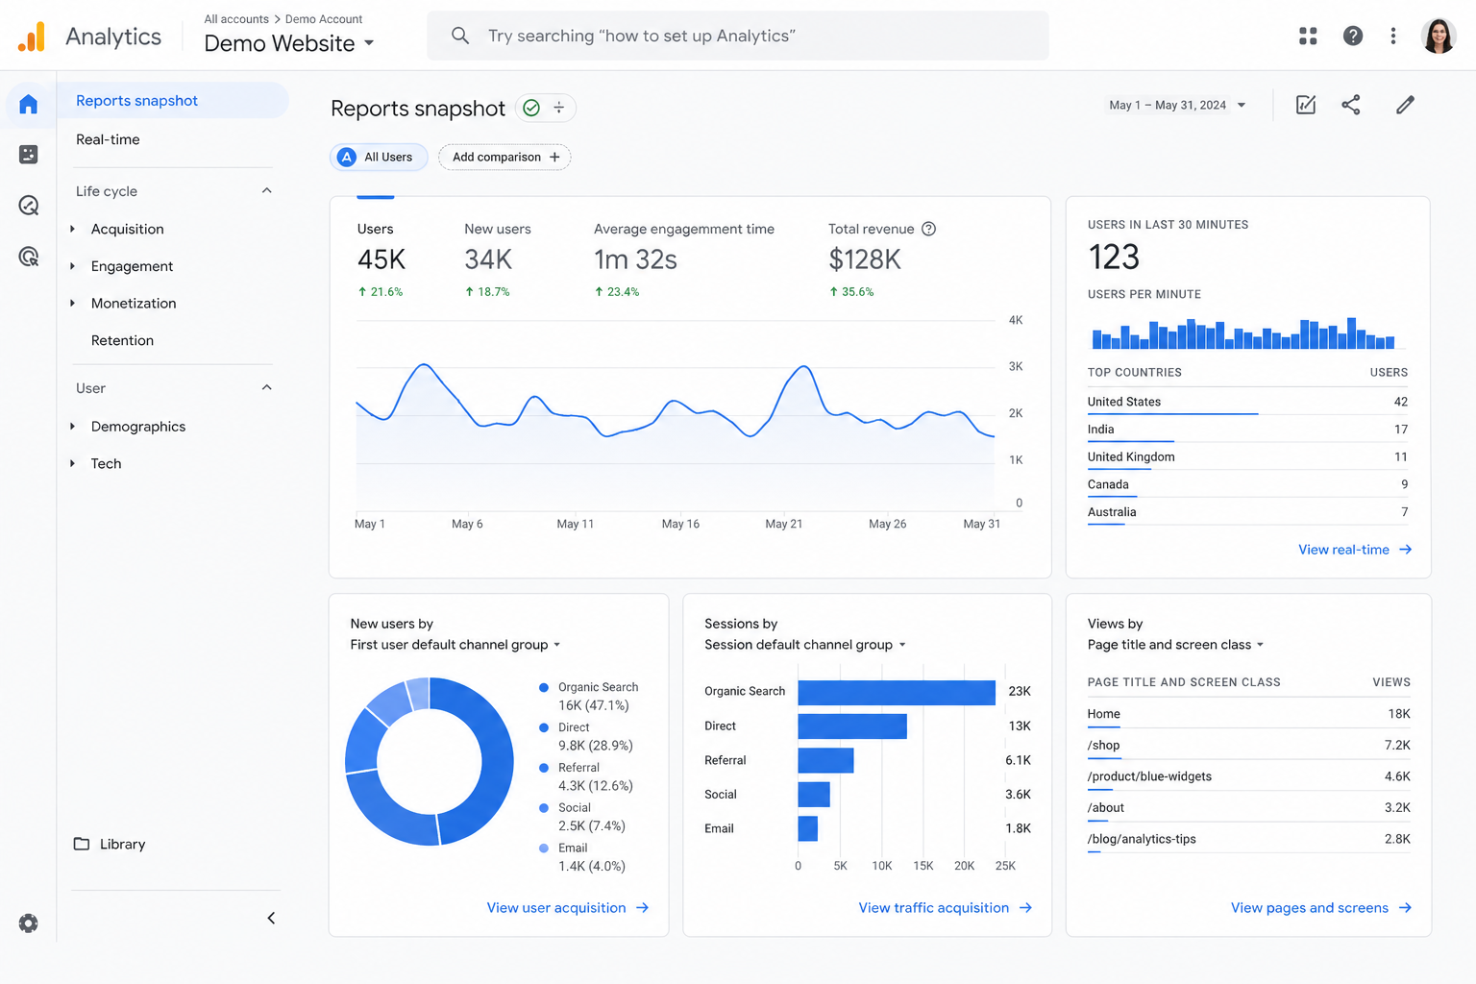The height and width of the screenshot is (984, 1476).
Task: Click the search magnifier icon
Action: click(x=460, y=36)
